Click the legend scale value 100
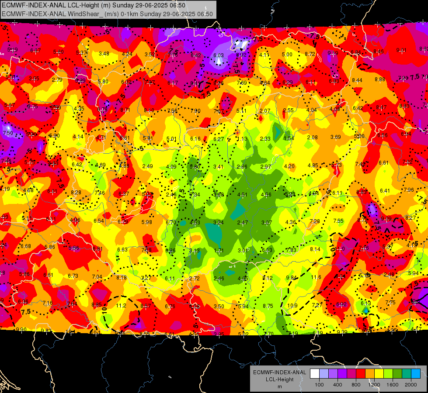The height and width of the screenshot is (393, 428). coord(319,385)
